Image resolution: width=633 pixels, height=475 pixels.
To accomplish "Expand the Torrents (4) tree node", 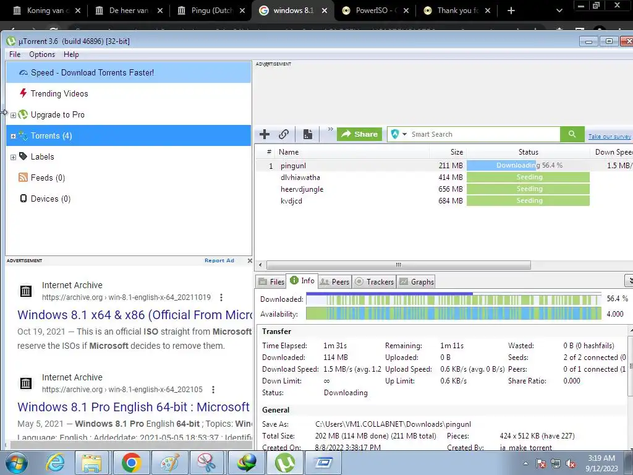I will pyautogui.click(x=14, y=136).
